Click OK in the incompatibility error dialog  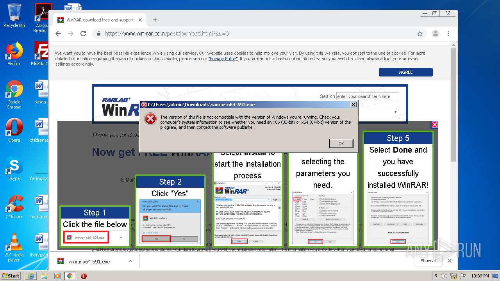tap(341, 144)
